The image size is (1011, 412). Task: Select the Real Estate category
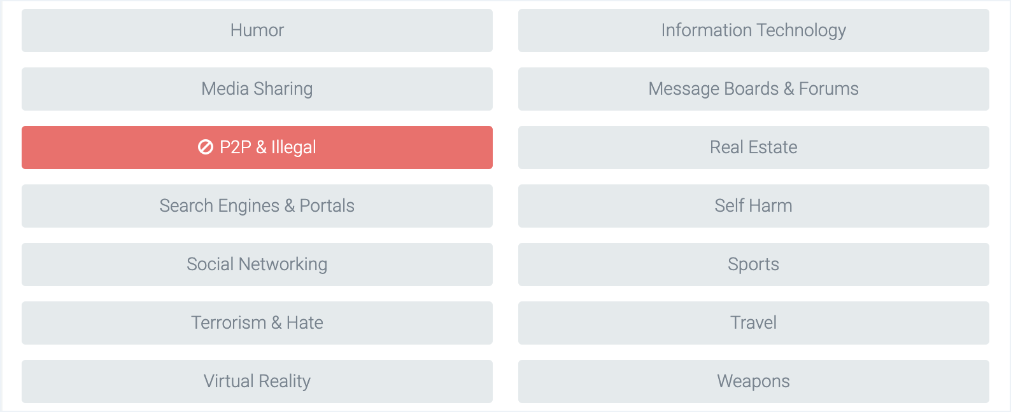tap(754, 148)
